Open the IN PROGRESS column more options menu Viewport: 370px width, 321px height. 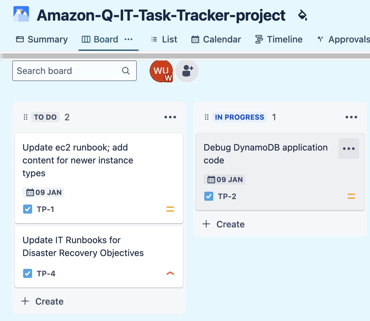coord(351,117)
